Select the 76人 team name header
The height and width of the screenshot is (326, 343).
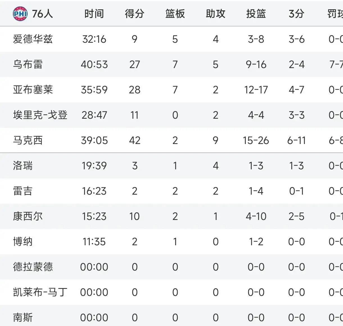42,14
